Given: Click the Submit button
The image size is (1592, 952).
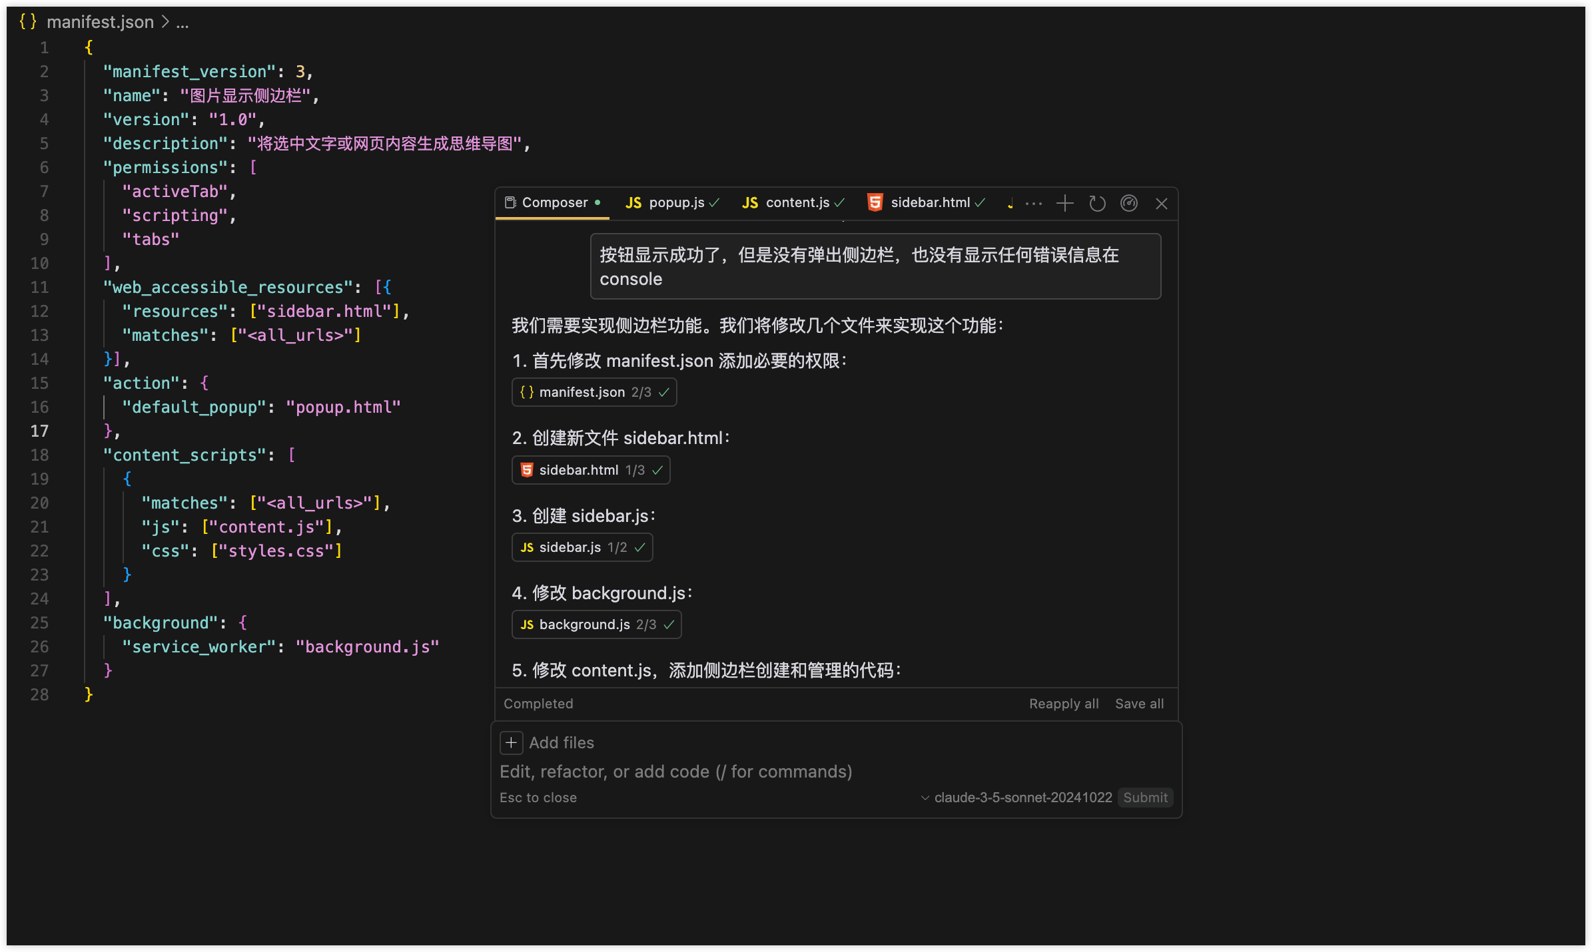Looking at the screenshot, I should coord(1145,798).
